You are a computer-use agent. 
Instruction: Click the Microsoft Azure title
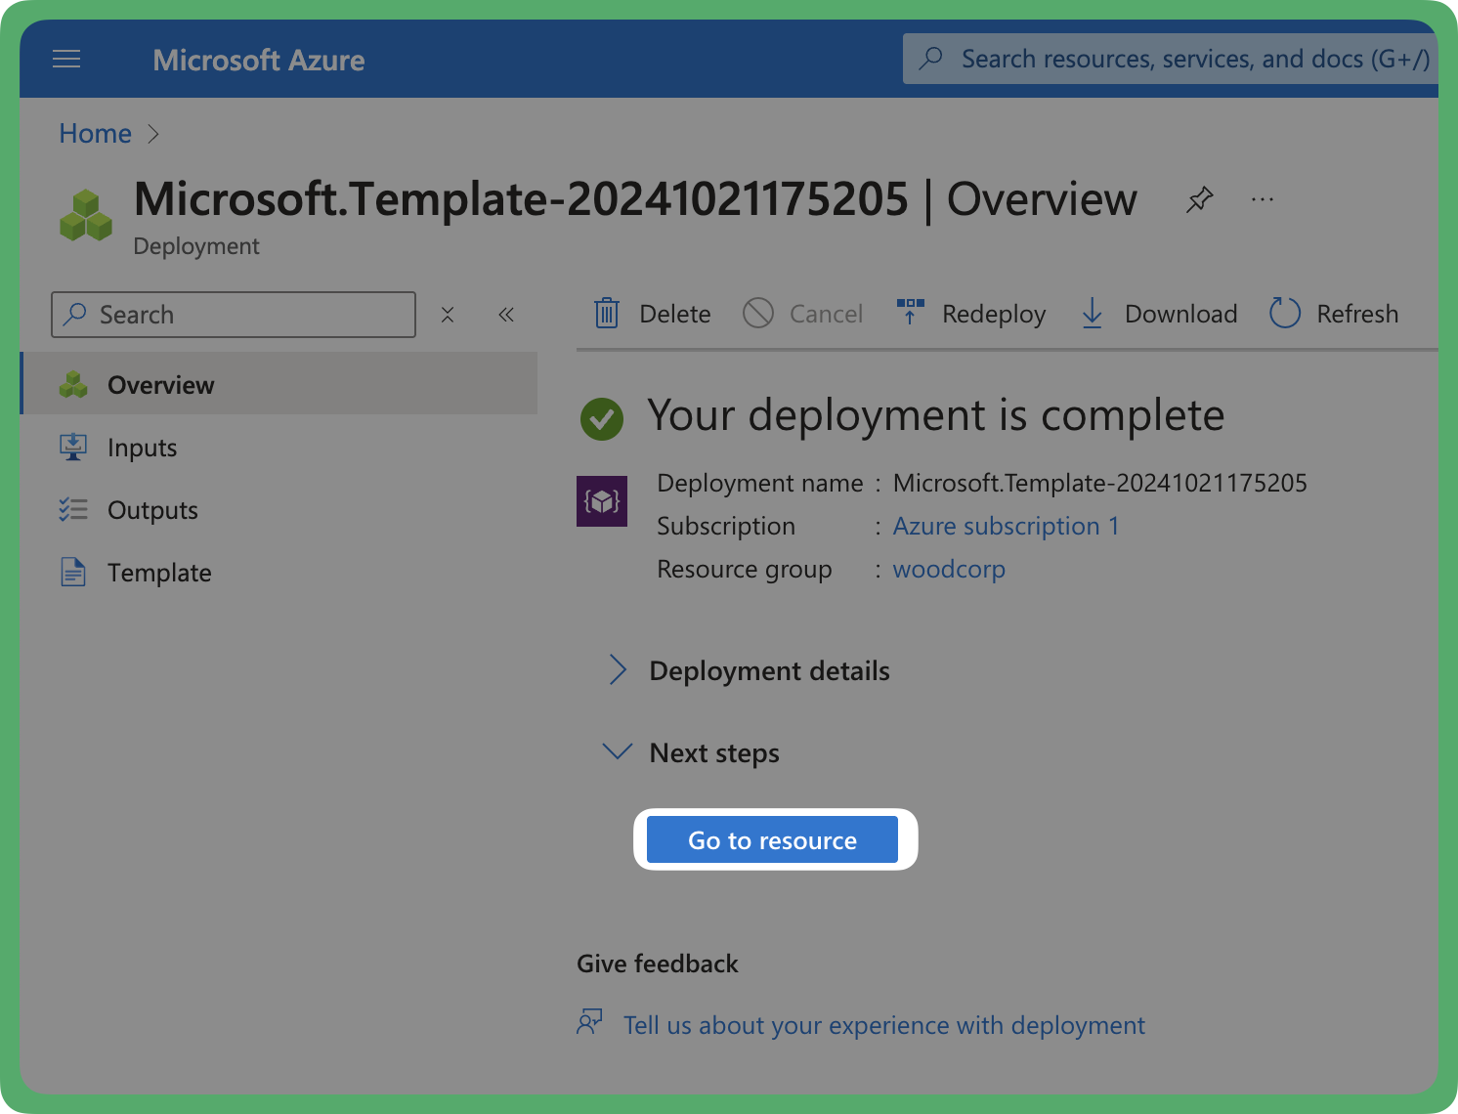pos(259,61)
